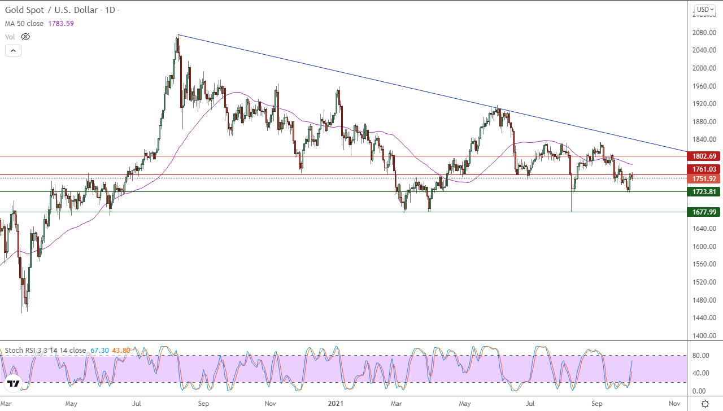Collapse the indicator legend with the chevron button
The height and width of the screenshot is (411, 723).
[x=13, y=50]
